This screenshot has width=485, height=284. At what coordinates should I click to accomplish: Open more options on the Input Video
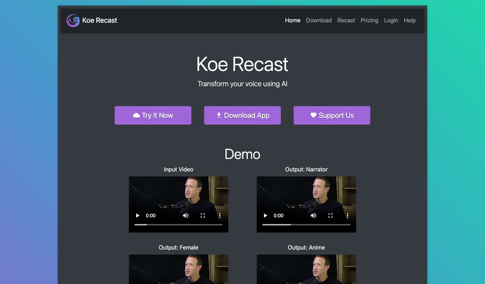pyautogui.click(x=220, y=215)
